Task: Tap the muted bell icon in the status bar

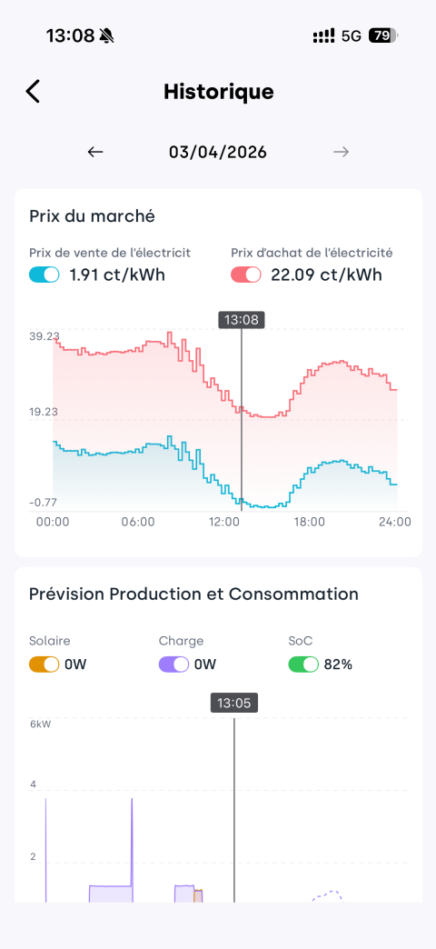Action: 107,36
